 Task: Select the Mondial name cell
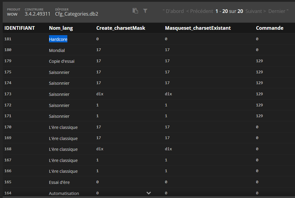(57, 50)
